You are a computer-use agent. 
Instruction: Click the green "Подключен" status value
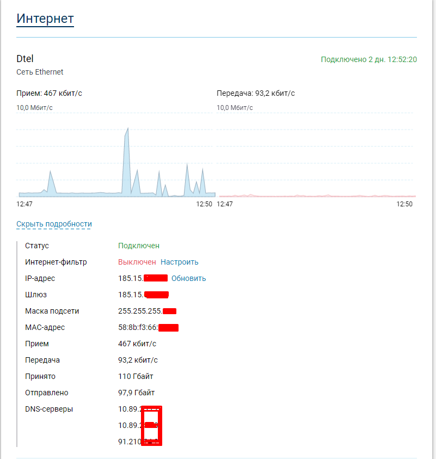click(x=139, y=246)
